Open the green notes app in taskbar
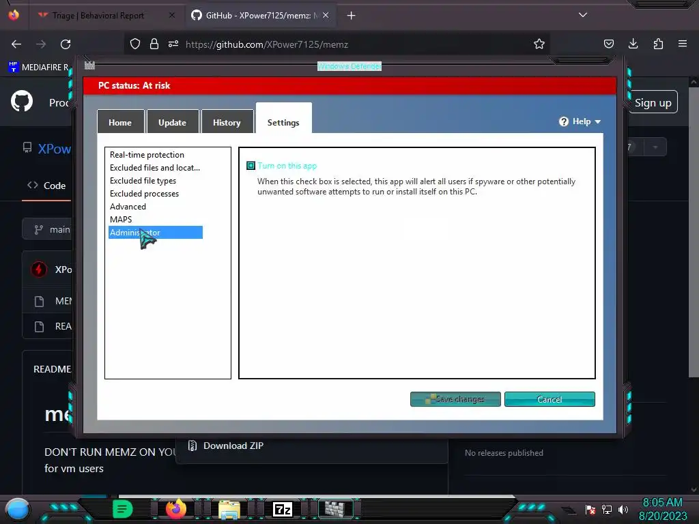Viewport: 699px width, 524px height. click(x=123, y=509)
